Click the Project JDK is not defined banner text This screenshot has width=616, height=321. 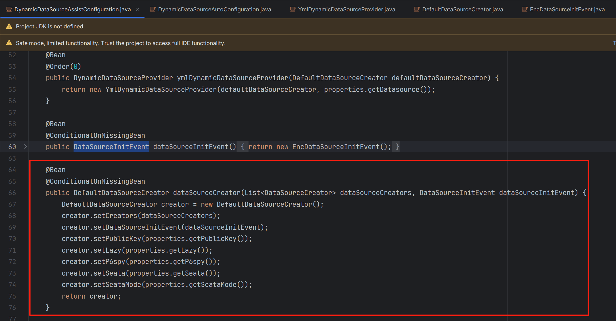[49, 26]
